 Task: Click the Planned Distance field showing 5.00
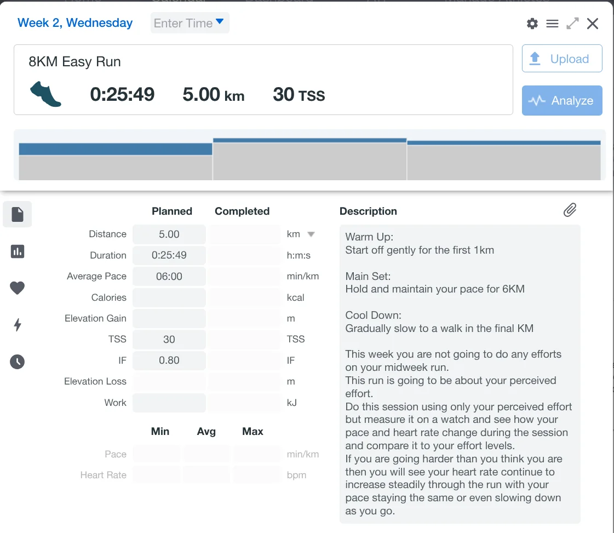click(x=169, y=234)
